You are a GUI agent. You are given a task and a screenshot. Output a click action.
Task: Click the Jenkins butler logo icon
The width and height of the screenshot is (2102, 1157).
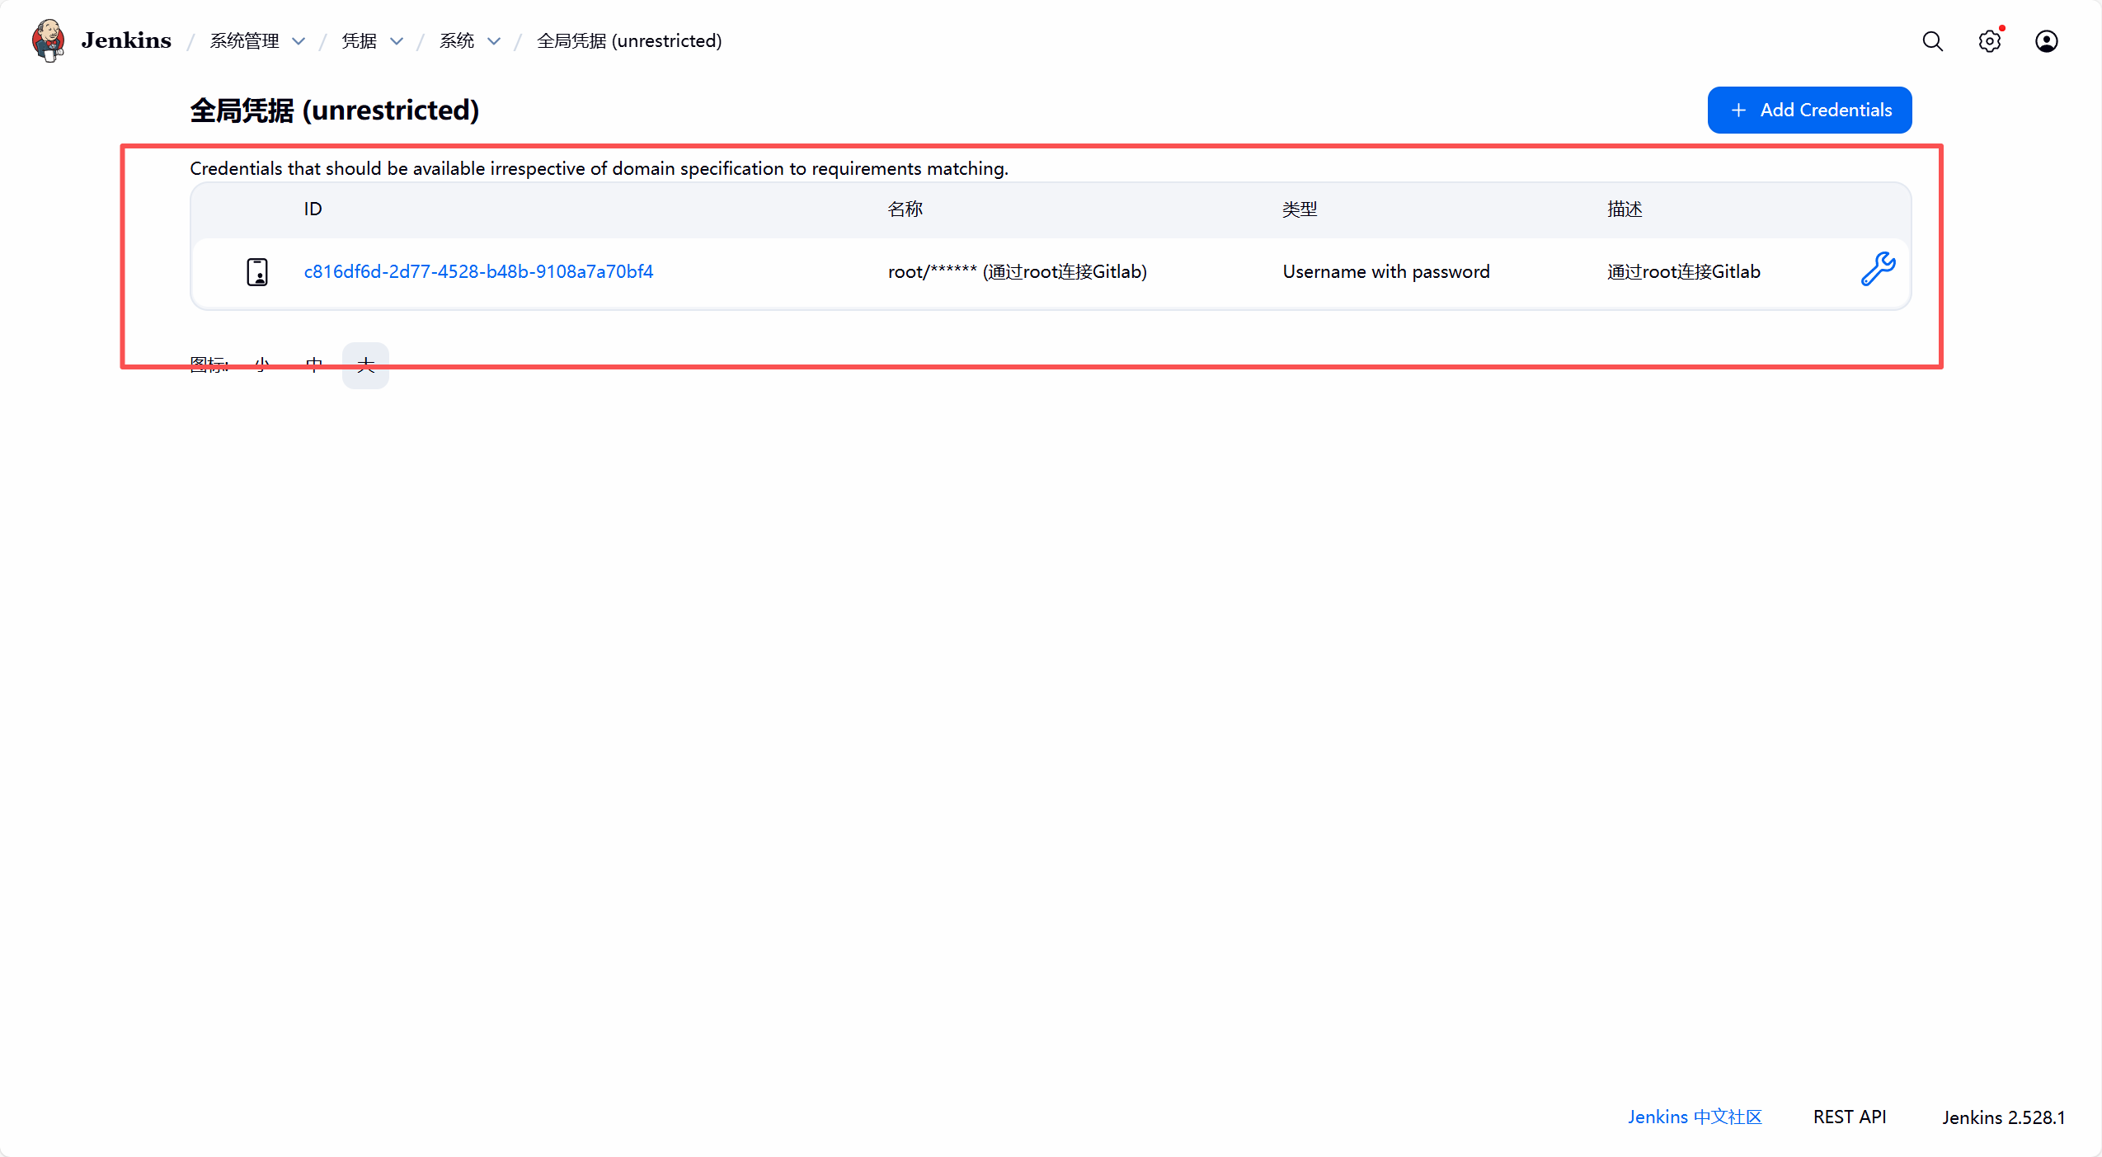pos(48,40)
